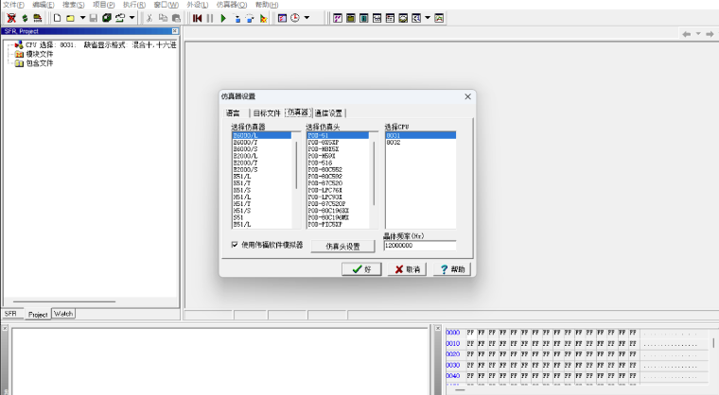Click the 选择仿真头 list scrollbar

[x=375, y=173]
